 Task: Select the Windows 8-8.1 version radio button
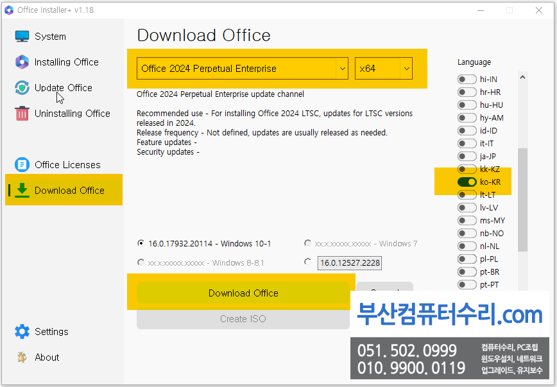click(141, 262)
